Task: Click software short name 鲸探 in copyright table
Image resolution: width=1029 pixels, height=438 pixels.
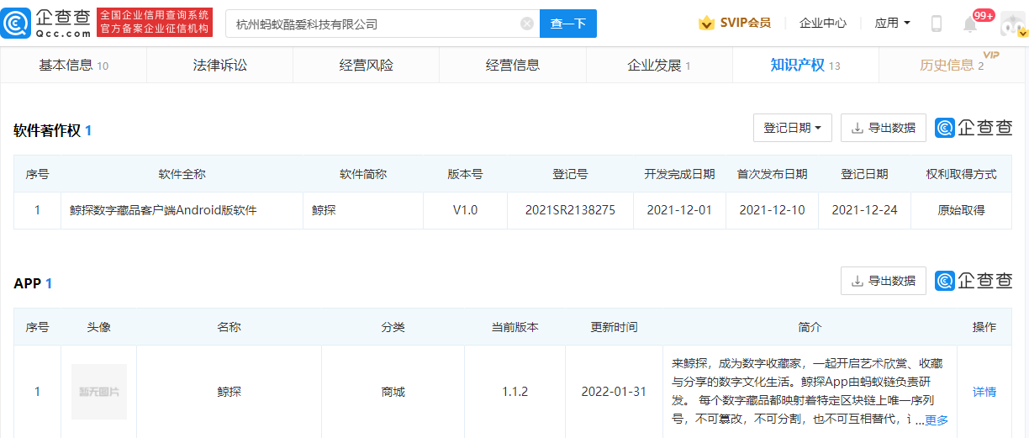Action: click(x=324, y=210)
